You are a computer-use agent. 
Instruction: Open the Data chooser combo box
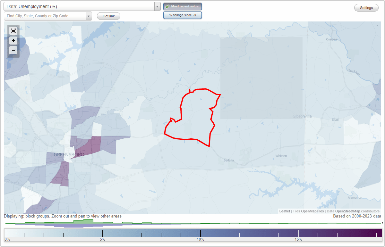click(x=157, y=6)
